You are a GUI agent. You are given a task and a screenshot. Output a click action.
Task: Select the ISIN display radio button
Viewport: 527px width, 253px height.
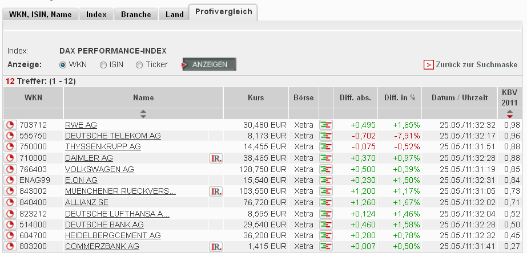point(103,65)
